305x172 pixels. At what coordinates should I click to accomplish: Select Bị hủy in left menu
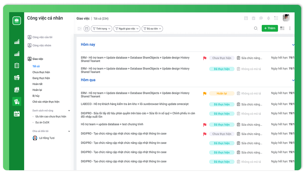click(x=36, y=96)
